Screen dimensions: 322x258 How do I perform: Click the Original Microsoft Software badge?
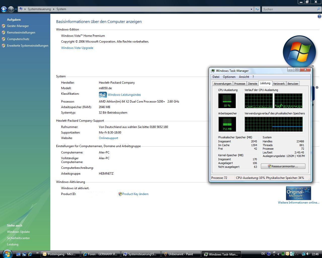pyautogui.click(x=298, y=193)
